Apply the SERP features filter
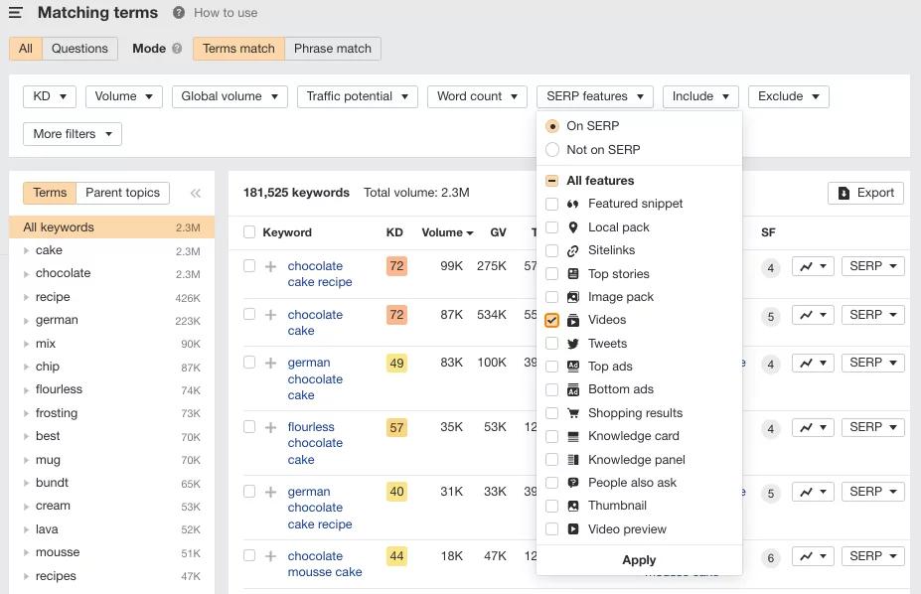 pos(639,560)
